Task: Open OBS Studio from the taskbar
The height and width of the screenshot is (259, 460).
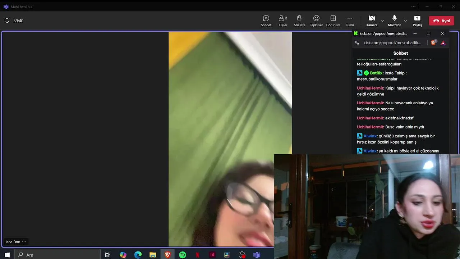Action: click(242, 255)
